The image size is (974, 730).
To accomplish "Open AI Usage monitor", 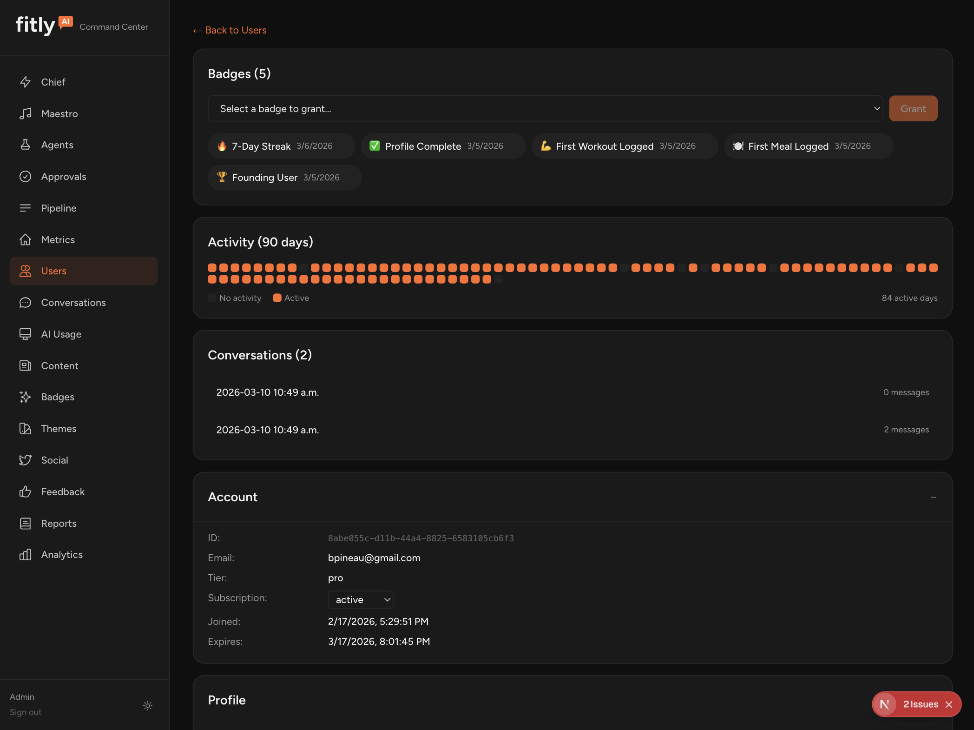I will (62, 334).
